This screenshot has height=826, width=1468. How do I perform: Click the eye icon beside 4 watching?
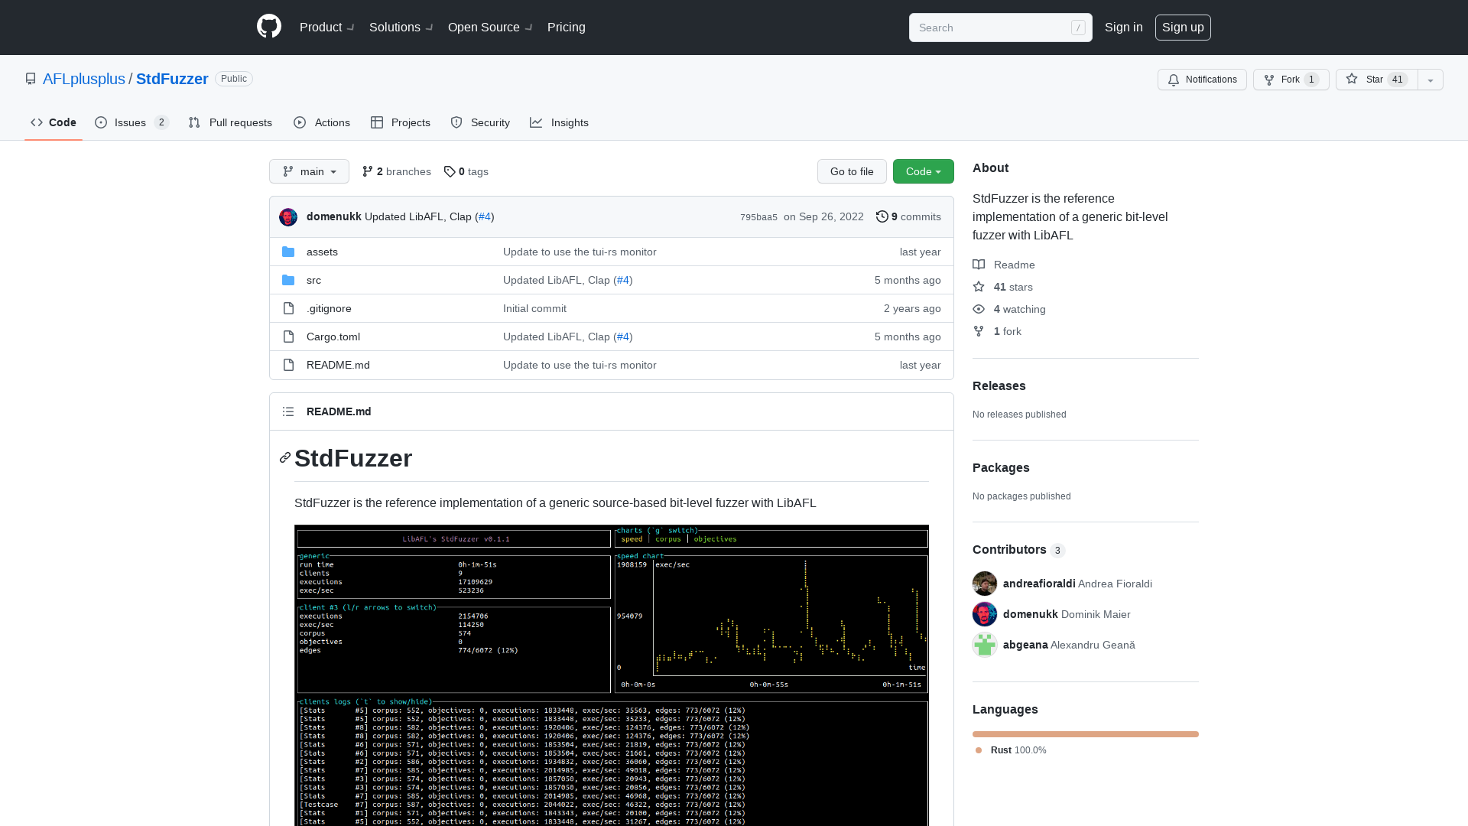point(979,309)
